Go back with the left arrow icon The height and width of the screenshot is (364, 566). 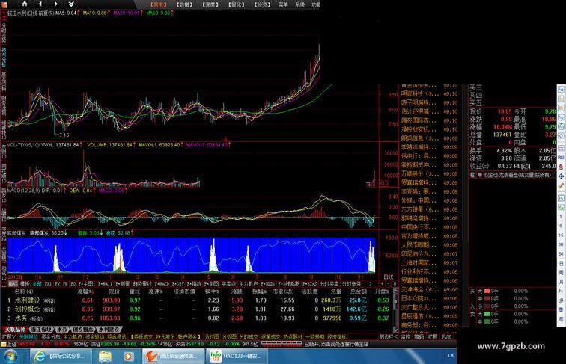[40, 4]
